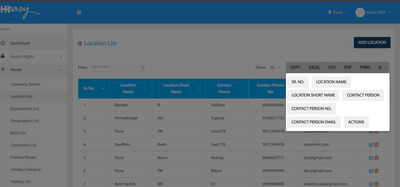Open Holiday List in sidebar
The height and width of the screenshot is (187, 400).
click(21, 182)
